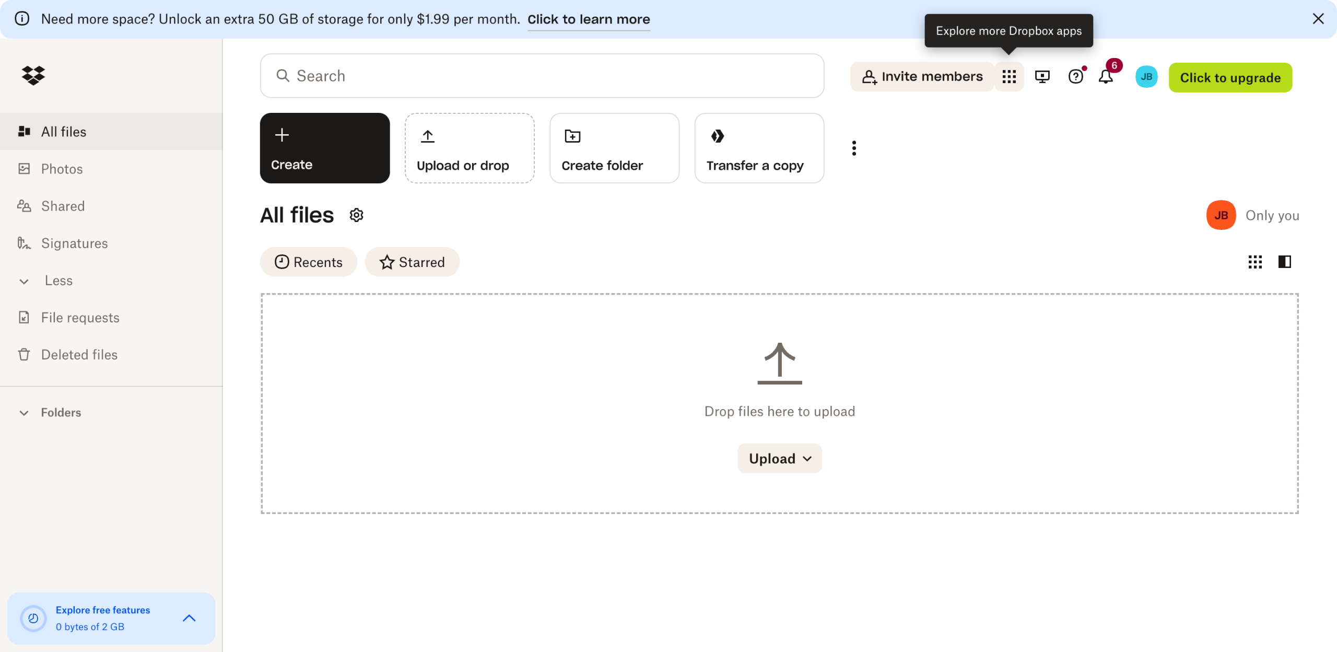The width and height of the screenshot is (1337, 652).
Task: Switch to grid view layout
Action: tap(1255, 262)
